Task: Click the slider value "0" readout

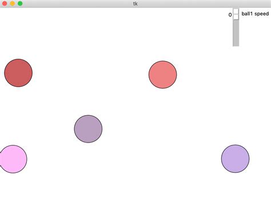Action: pos(230,15)
